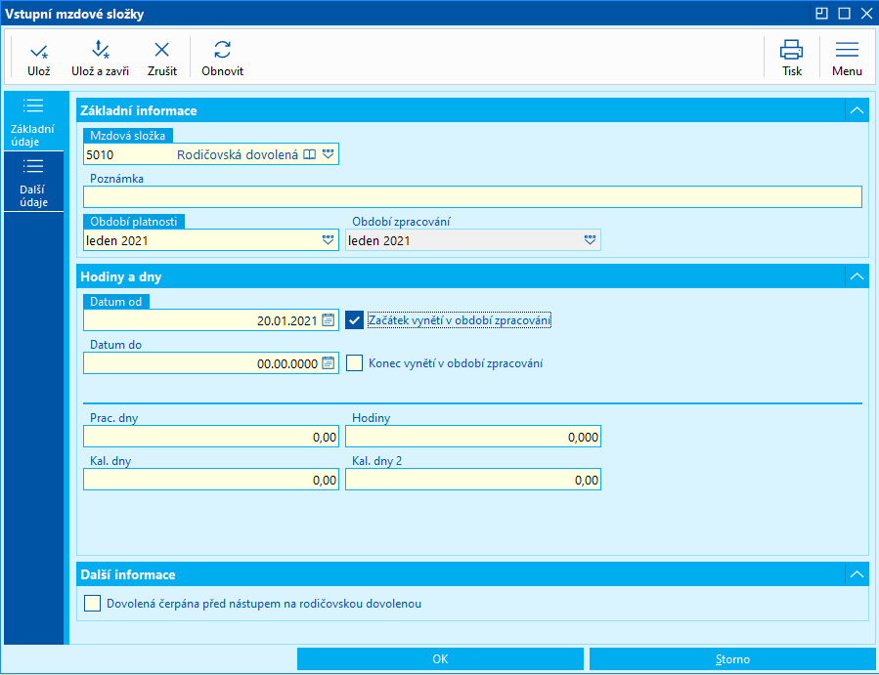Switch to Další údaje tab
Viewport: 879px width, 675px height.
(33, 181)
